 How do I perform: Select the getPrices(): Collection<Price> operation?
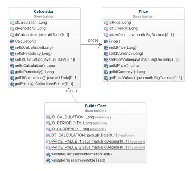[44, 84]
